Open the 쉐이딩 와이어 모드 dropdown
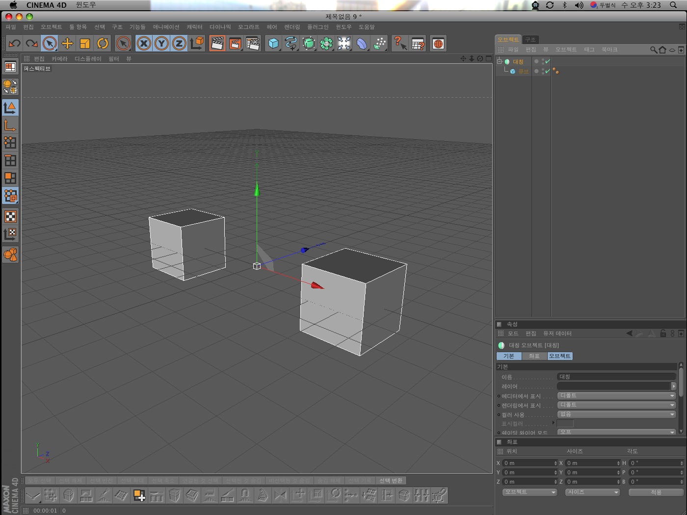 point(617,432)
